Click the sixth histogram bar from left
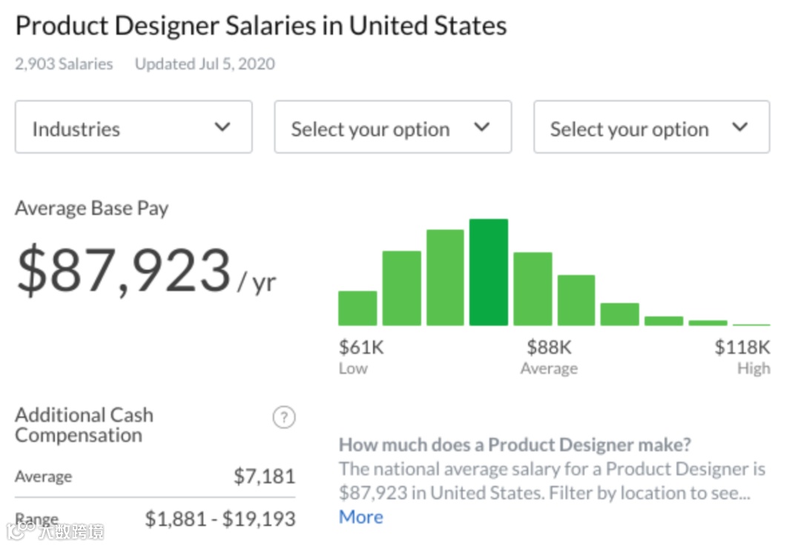 pyautogui.click(x=576, y=300)
